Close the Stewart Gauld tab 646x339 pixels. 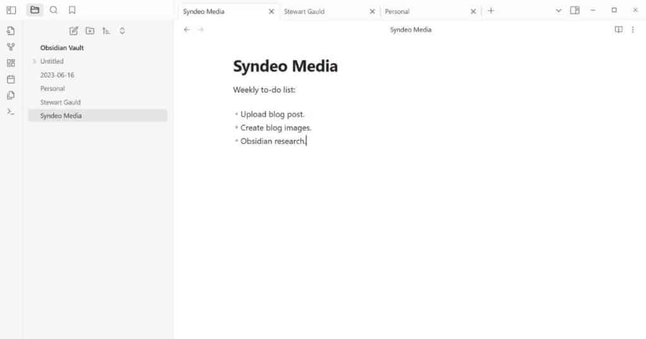372,11
